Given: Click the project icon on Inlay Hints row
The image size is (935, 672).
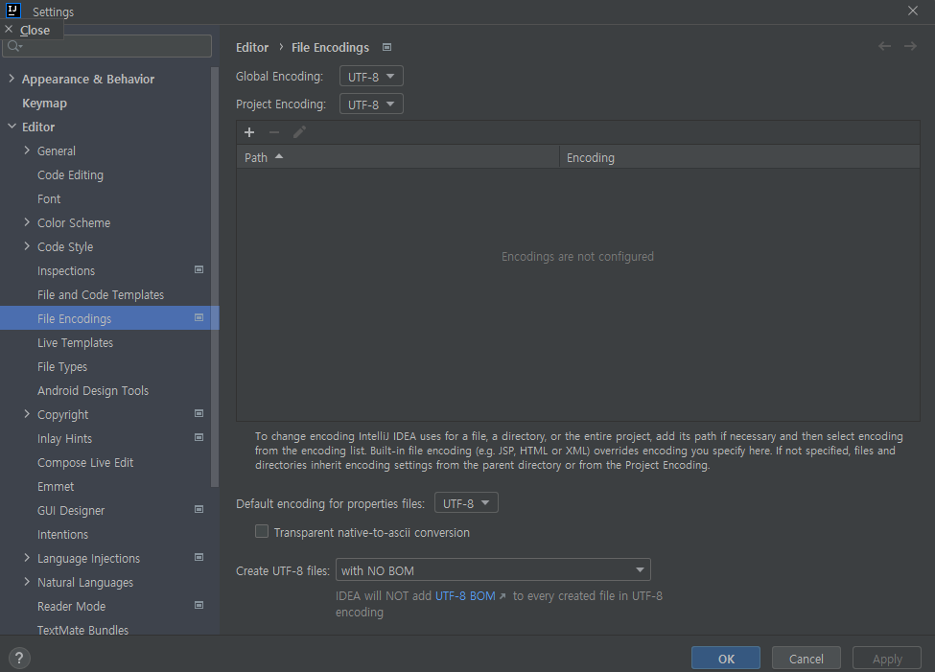Looking at the screenshot, I should 199,437.
